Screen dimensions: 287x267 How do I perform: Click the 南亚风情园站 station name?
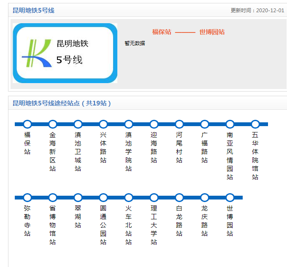[x=230, y=156]
